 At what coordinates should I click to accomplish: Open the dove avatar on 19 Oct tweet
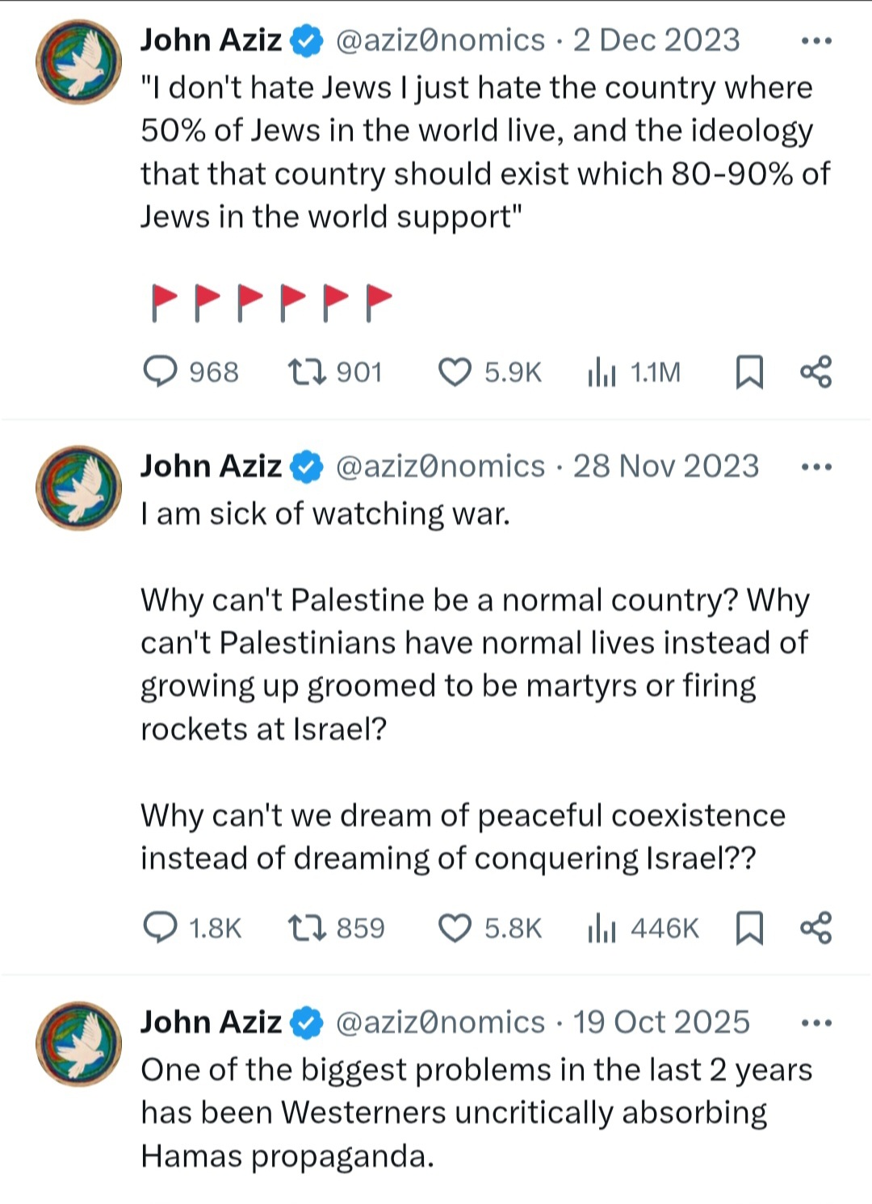78,1044
